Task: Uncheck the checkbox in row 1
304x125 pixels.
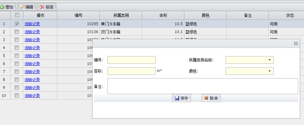Action: tap(17, 24)
